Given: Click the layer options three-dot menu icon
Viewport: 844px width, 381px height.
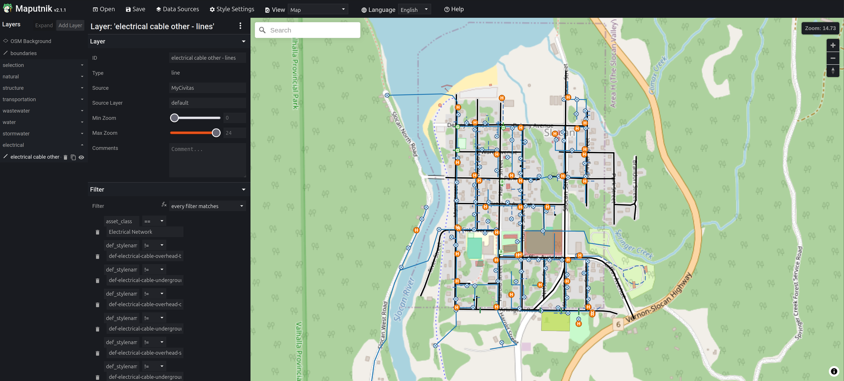Looking at the screenshot, I should tap(240, 26).
